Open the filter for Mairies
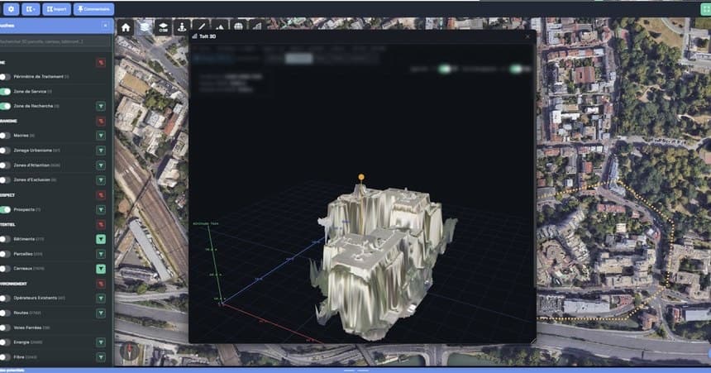Image resolution: width=711 pixels, height=373 pixels. coord(101,136)
